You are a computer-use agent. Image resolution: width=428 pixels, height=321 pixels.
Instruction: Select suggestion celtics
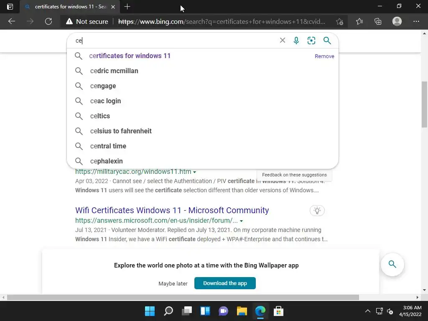(203, 116)
